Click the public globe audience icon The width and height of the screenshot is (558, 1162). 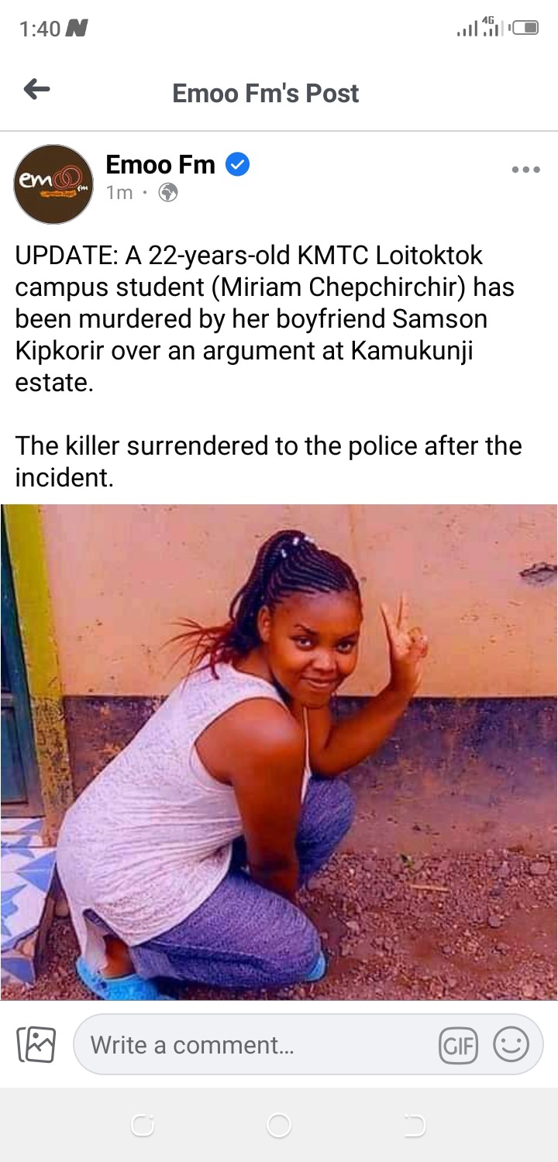tap(167, 193)
